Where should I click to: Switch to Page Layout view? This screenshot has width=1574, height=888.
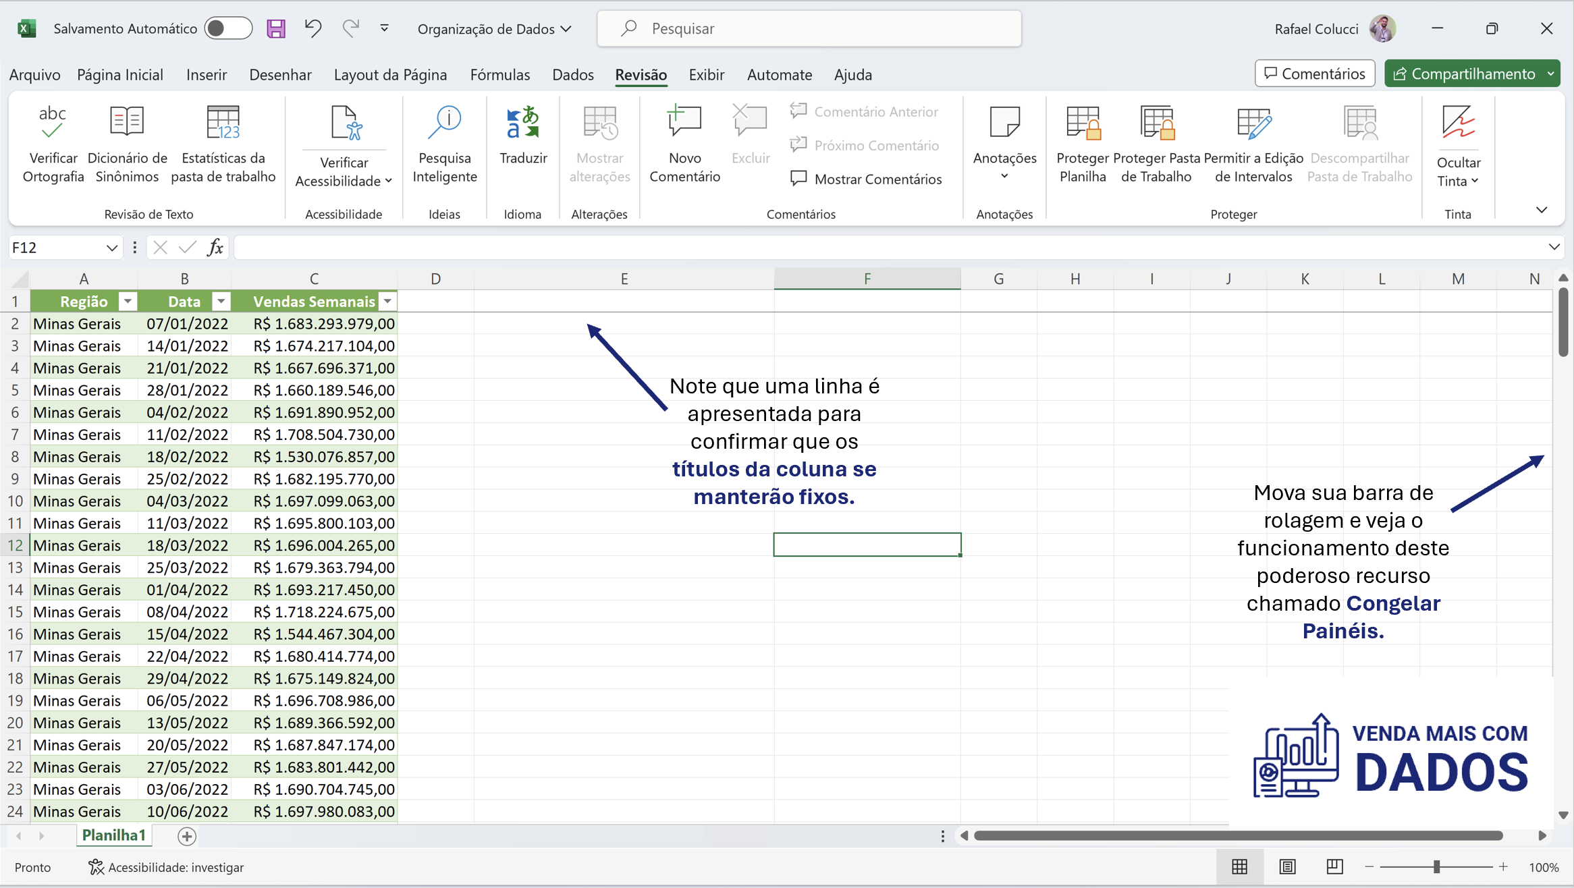[x=1287, y=867]
